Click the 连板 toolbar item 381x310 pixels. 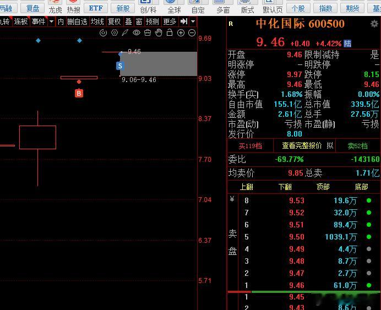click(21, 21)
